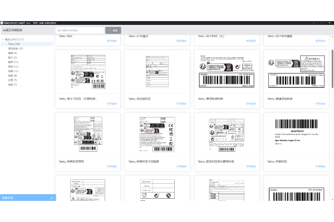Viewport: 334px width, 222px height.
Task: Click open-design link under the vertical CE column card
Action: (x=181, y=167)
